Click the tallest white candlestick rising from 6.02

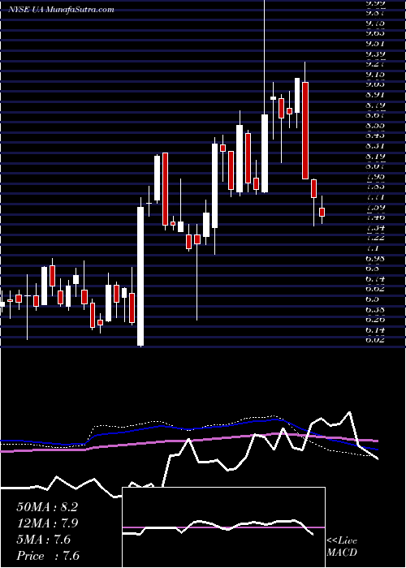point(140,276)
